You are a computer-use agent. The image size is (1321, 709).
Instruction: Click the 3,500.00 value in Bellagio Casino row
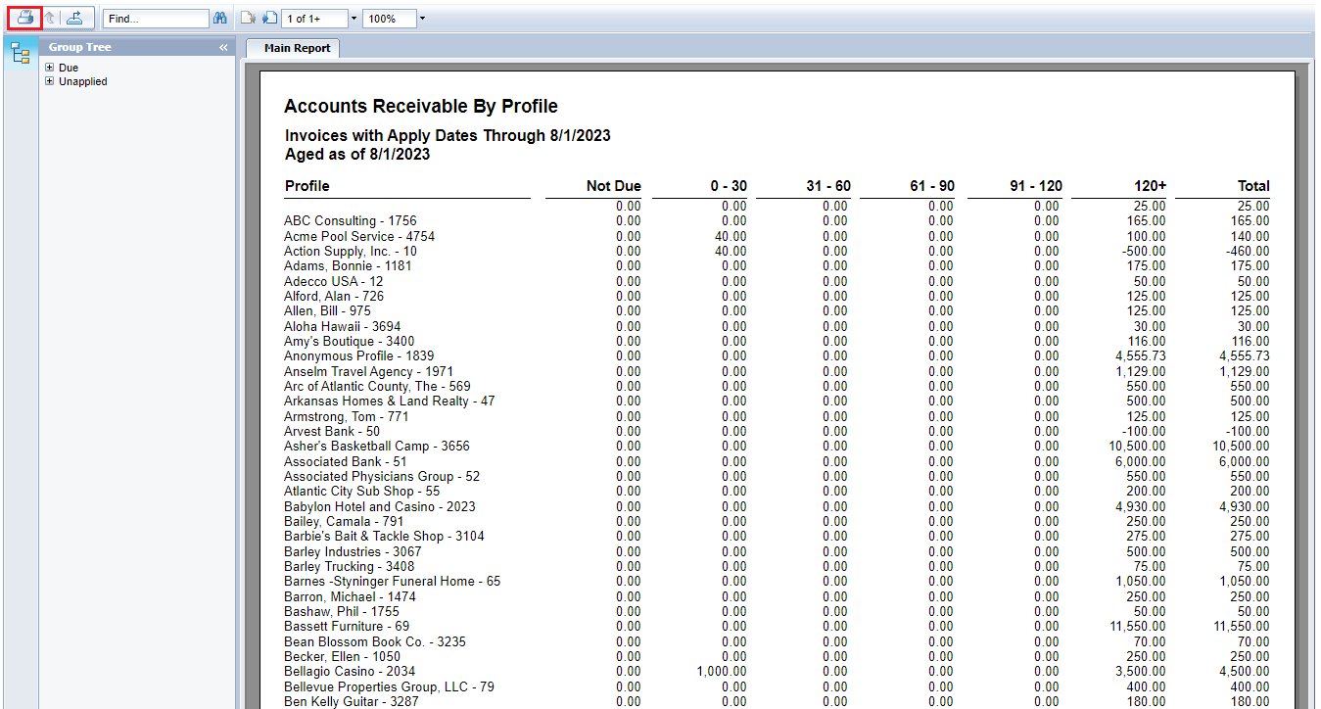pos(1141,671)
